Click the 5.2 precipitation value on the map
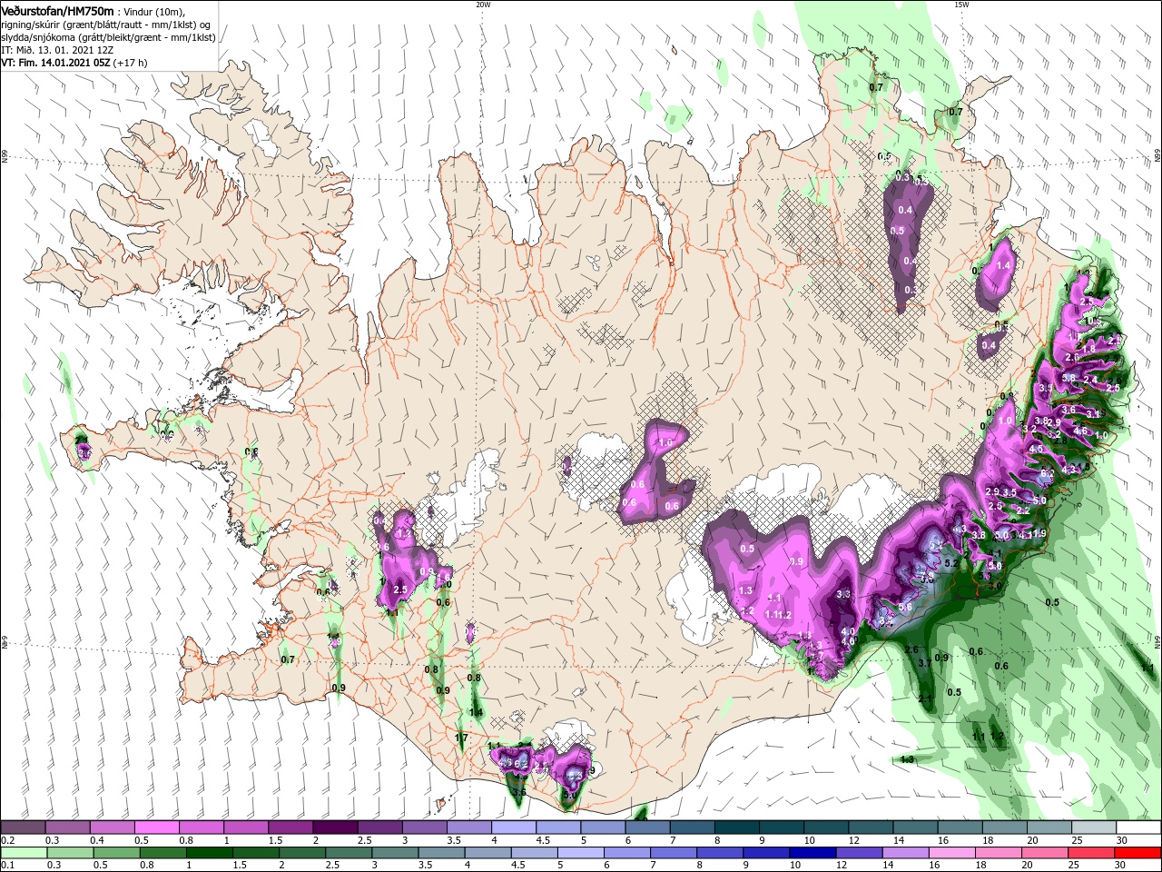This screenshot has width=1162, height=872. point(951,563)
